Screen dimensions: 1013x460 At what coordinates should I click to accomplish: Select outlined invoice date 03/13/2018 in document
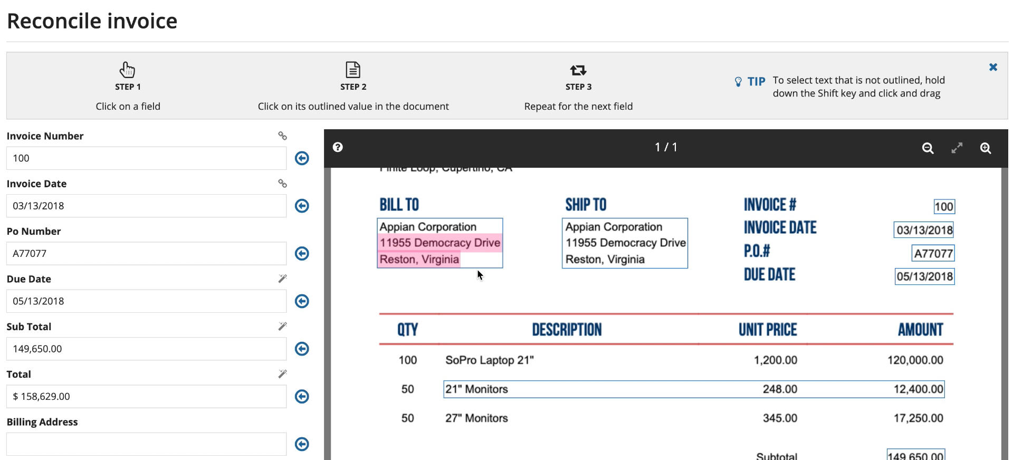(924, 230)
